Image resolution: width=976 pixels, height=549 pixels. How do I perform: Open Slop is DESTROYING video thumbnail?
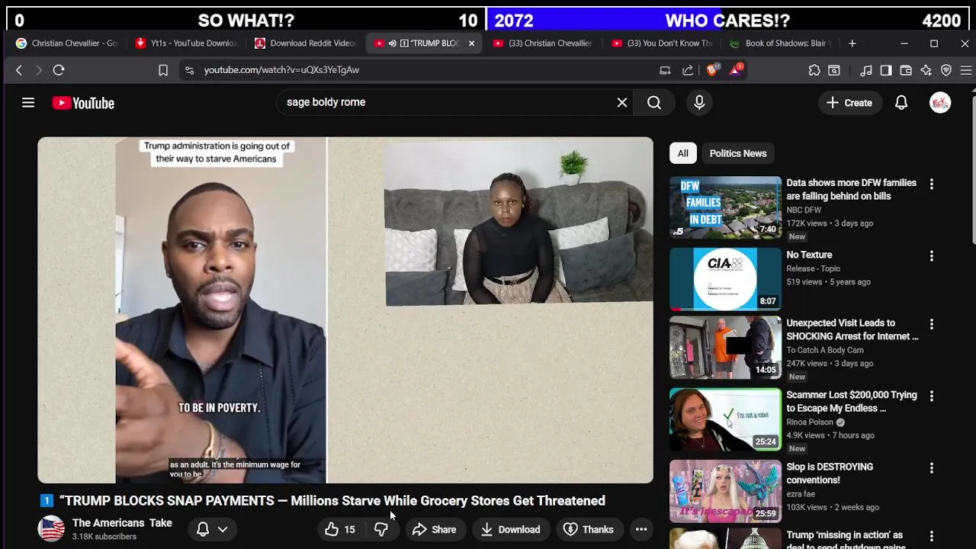725,491
